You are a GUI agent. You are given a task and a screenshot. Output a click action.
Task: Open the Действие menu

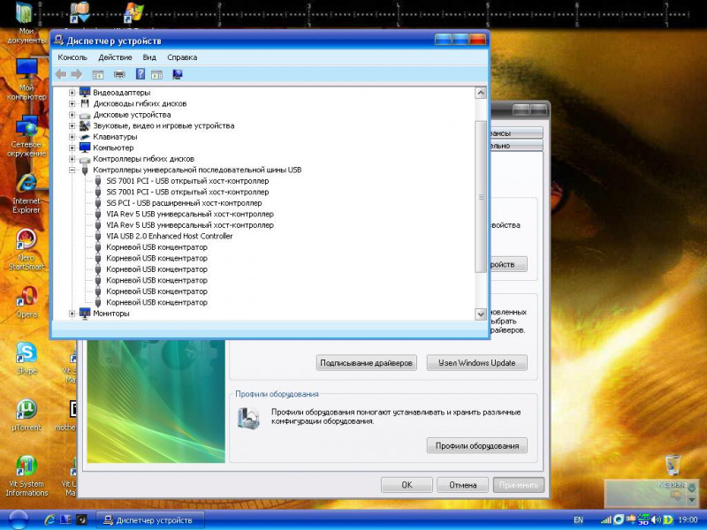tap(115, 57)
